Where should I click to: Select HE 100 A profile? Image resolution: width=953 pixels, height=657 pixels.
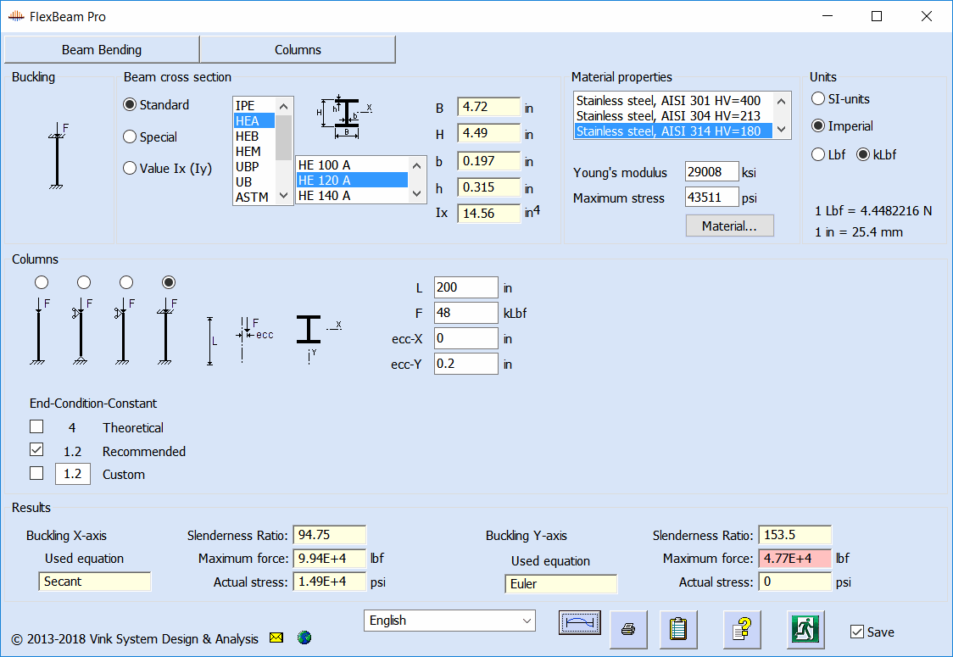[352, 164]
